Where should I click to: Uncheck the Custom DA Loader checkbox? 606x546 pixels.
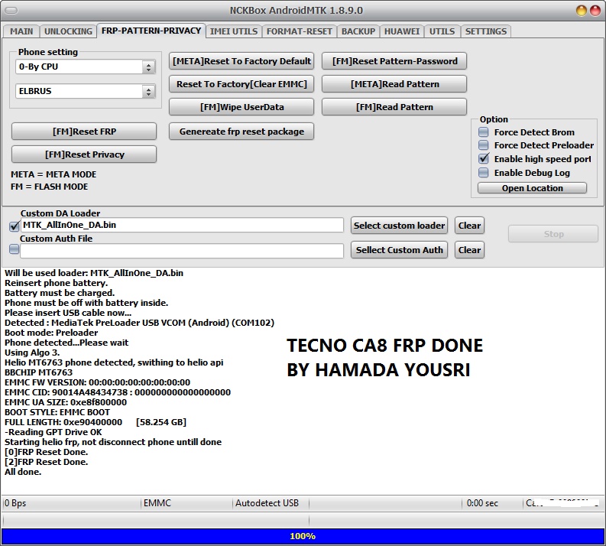[15, 226]
